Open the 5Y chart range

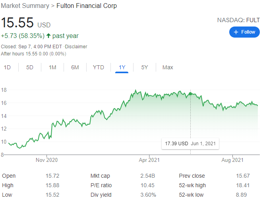coord(145,67)
